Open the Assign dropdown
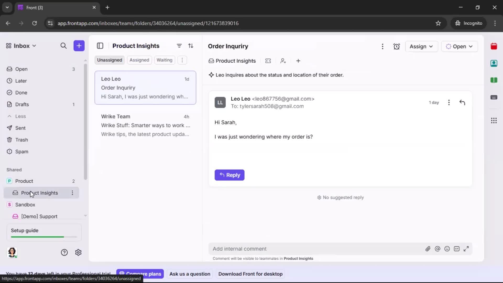This screenshot has width=503, height=283. click(x=422, y=46)
